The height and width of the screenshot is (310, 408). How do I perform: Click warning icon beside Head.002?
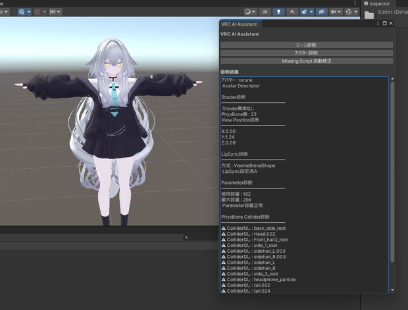224,234
